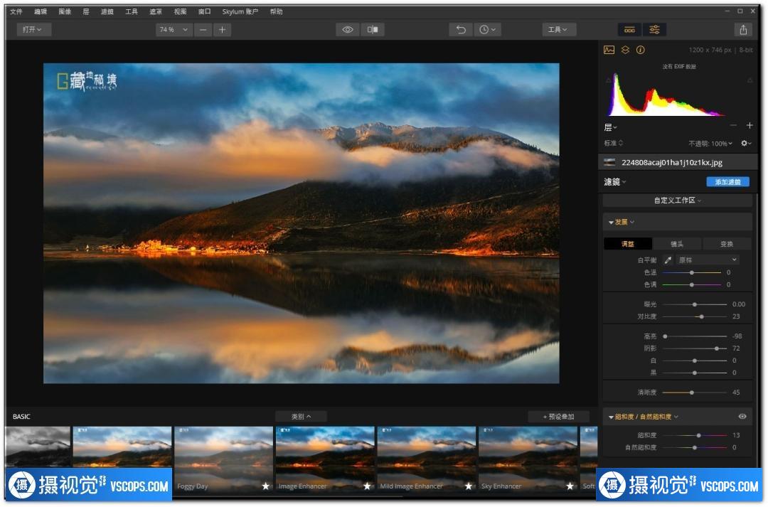The image size is (768, 507).
Task: Apply the Foggy Day preset thumbnail
Action: (224, 459)
